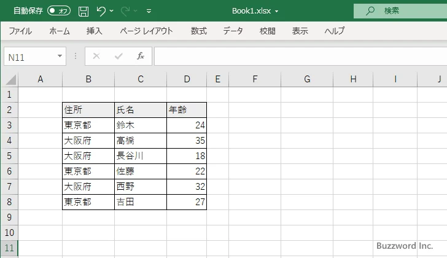447x258 pixels.
Task: Click the search magnifier icon
Action: pyautogui.click(x=370, y=11)
